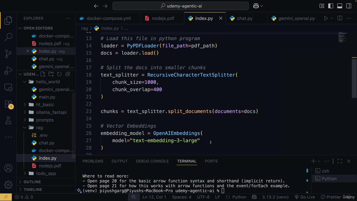Open the Explorer view in activity bar
The height and width of the screenshot is (201, 357).
tap(8, 20)
